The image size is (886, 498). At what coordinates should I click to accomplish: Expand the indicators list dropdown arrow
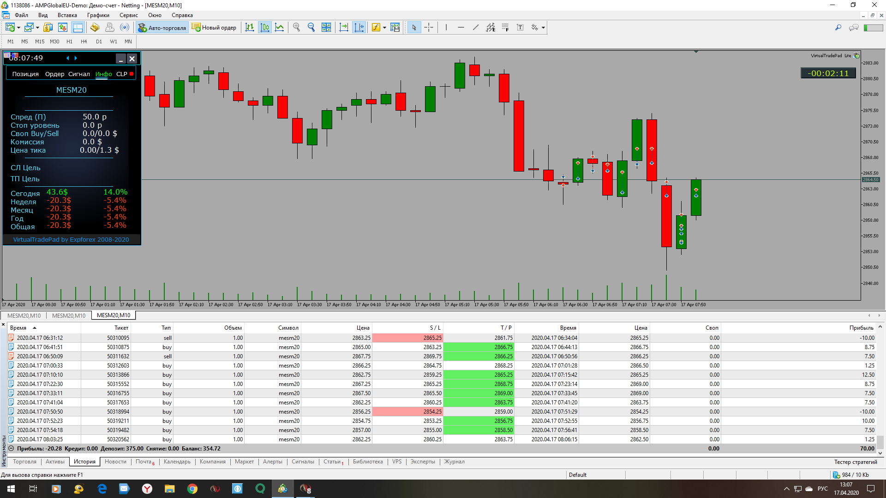pyautogui.click(x=384, y=28)
